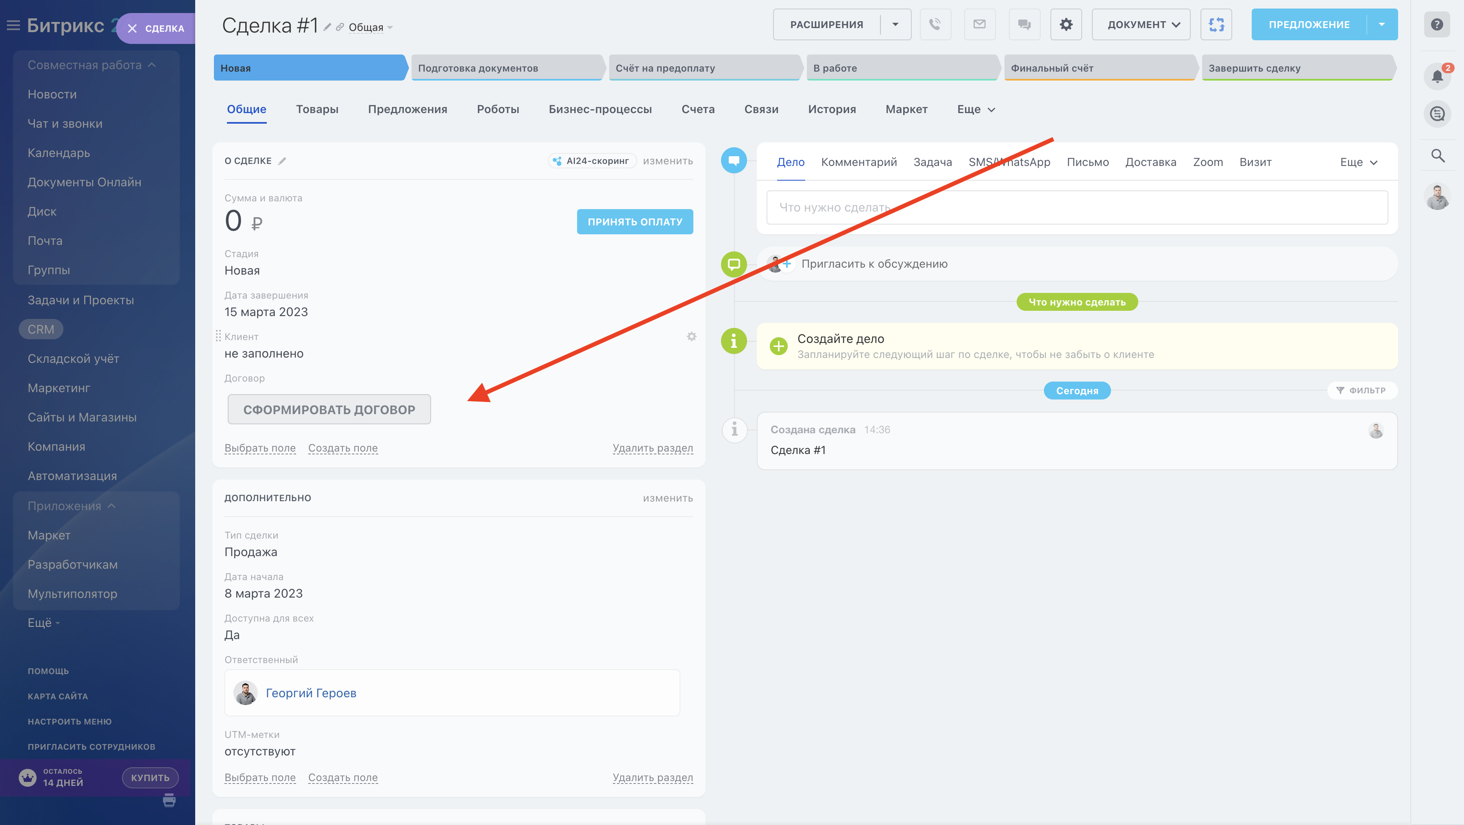Screen dimensions: 1464x825
Task: Click СФОРМИРОВАТЬ ДОГОВОР button
Action: tap(329, 409)
